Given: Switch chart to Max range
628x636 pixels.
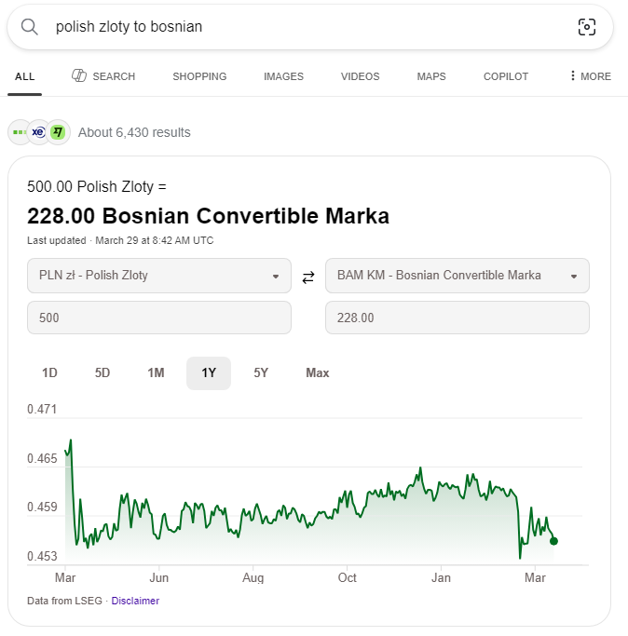Looking at the screenshot, I should (x=318, y=372).
